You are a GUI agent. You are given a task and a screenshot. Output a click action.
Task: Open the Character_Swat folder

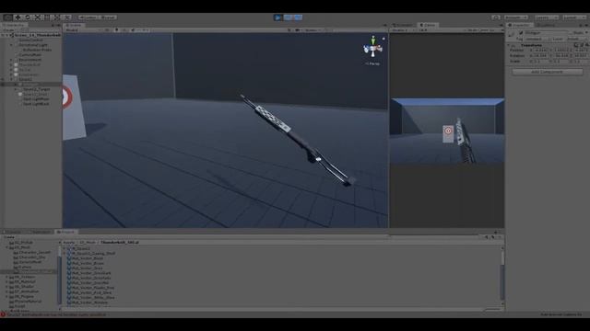(34, 253)
